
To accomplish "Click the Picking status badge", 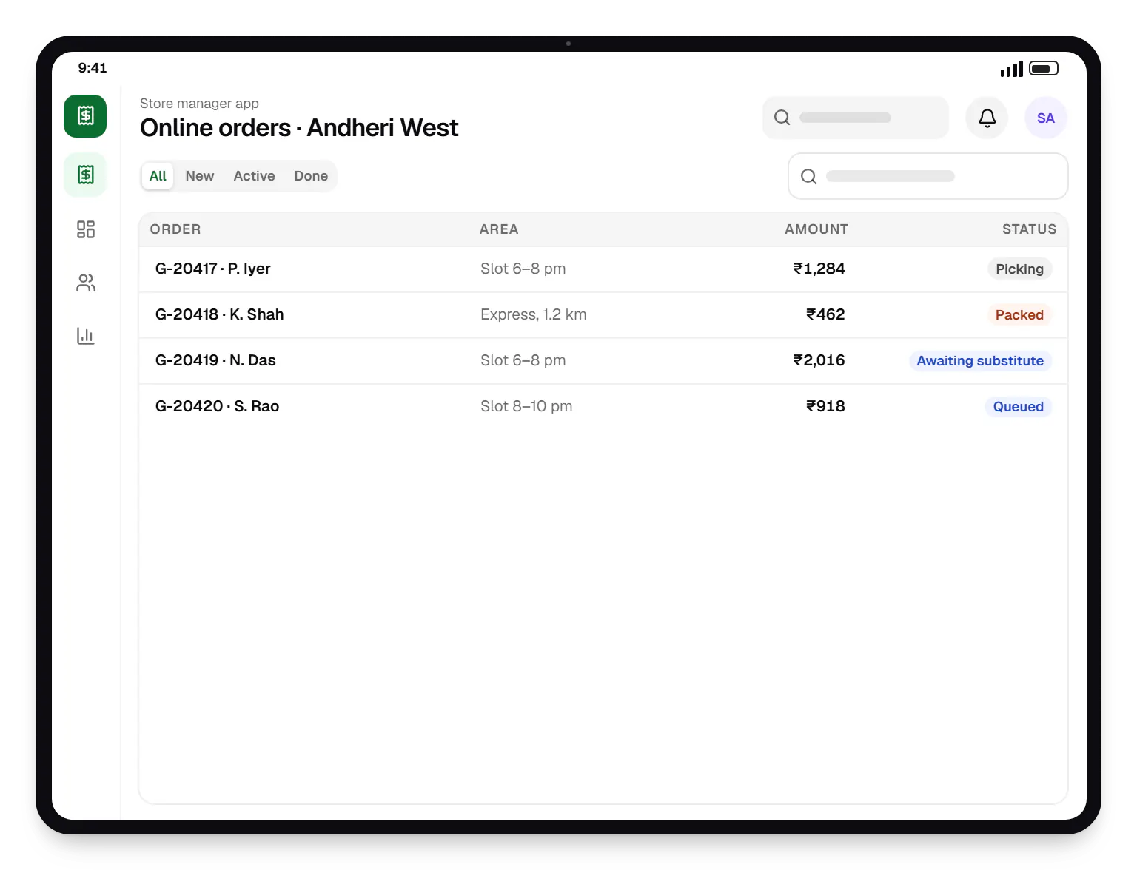I will [x=1019, y=269].
